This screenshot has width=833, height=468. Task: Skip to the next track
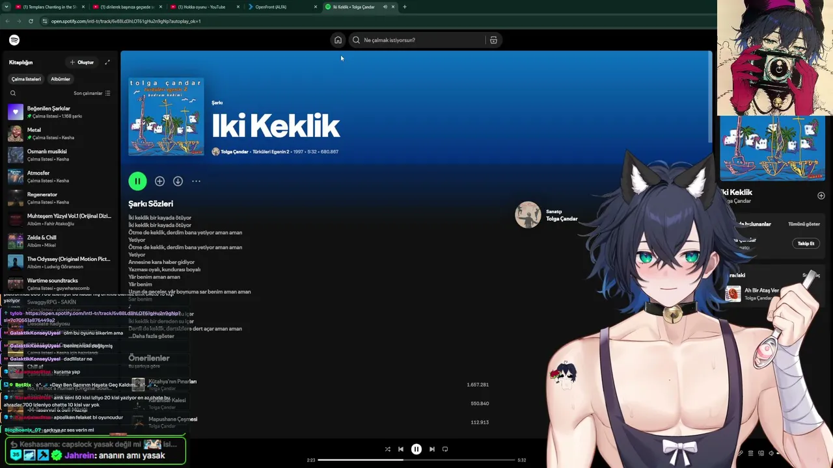(431, 449)
